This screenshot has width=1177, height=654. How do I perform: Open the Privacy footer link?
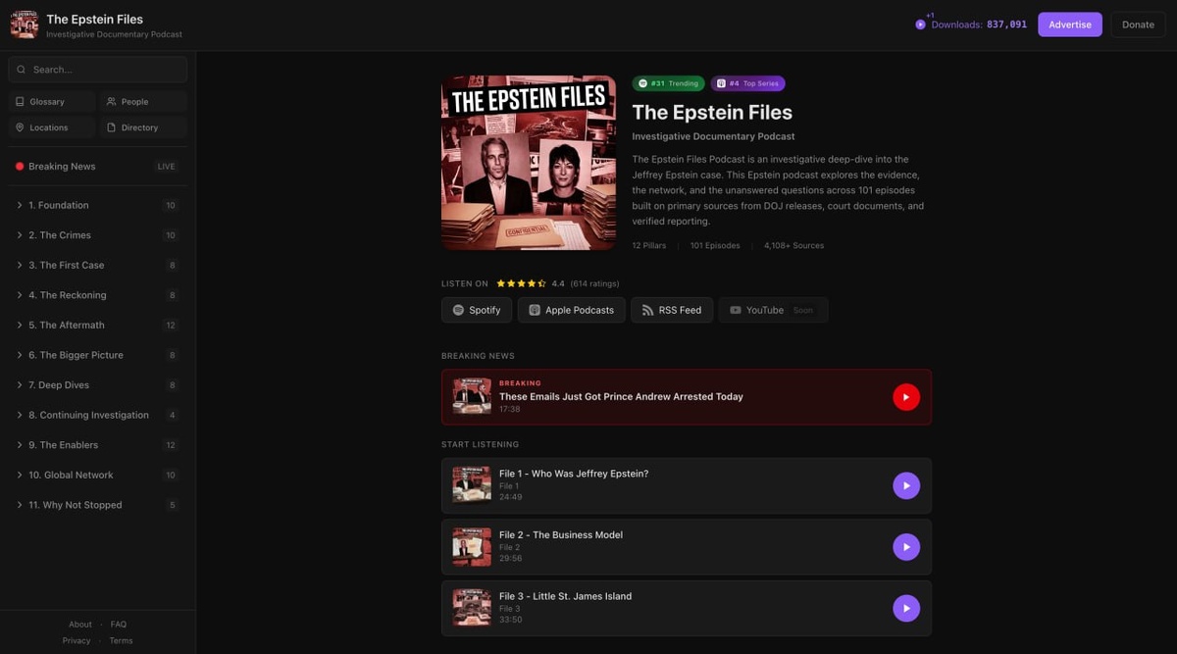coord(77,641)
